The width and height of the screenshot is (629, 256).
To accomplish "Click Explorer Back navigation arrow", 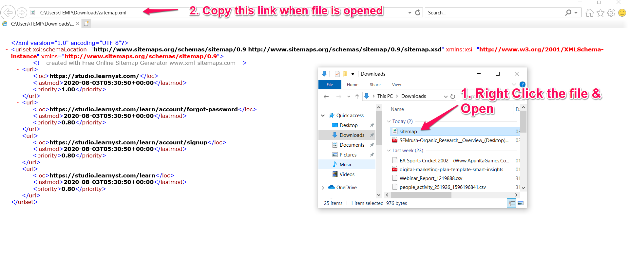I will (x=326, y=96).
